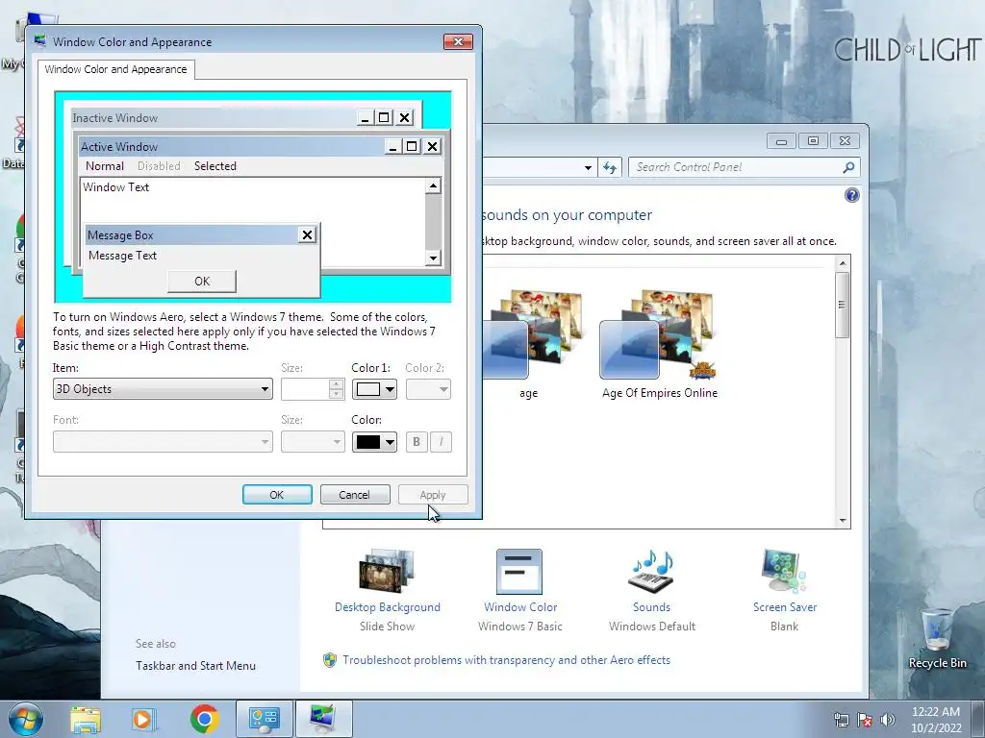This screenshot has width=985, height=738.
Task: Open the Desktop Background slide show icon
Action: click(x=387, y=571)
